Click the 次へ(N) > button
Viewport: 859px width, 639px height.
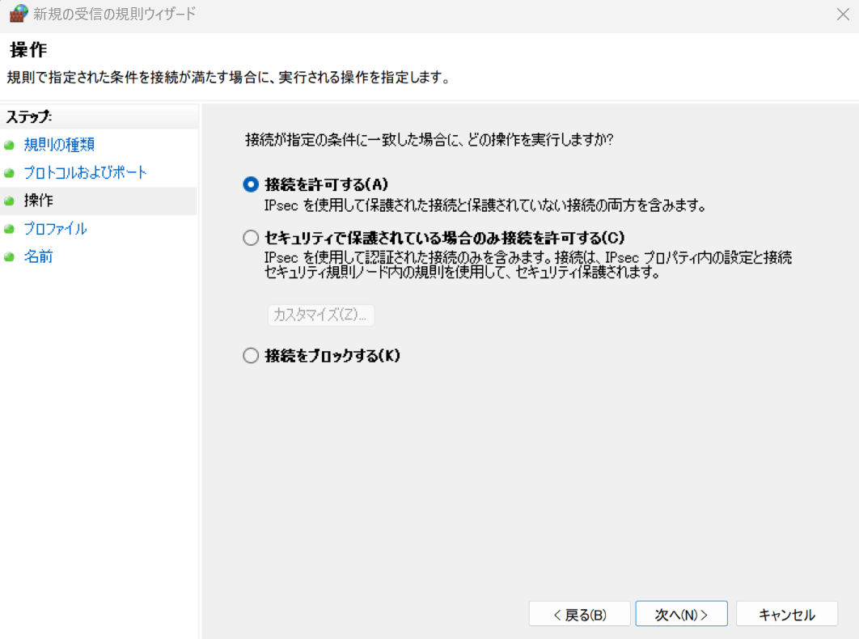pyautogui.click(x=681, y=615)
